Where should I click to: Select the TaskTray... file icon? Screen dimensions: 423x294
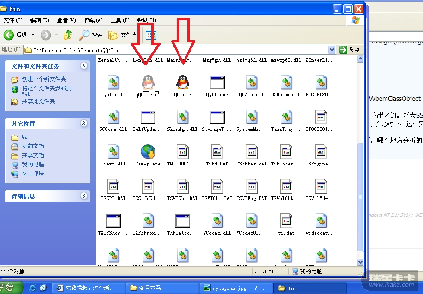286,117
